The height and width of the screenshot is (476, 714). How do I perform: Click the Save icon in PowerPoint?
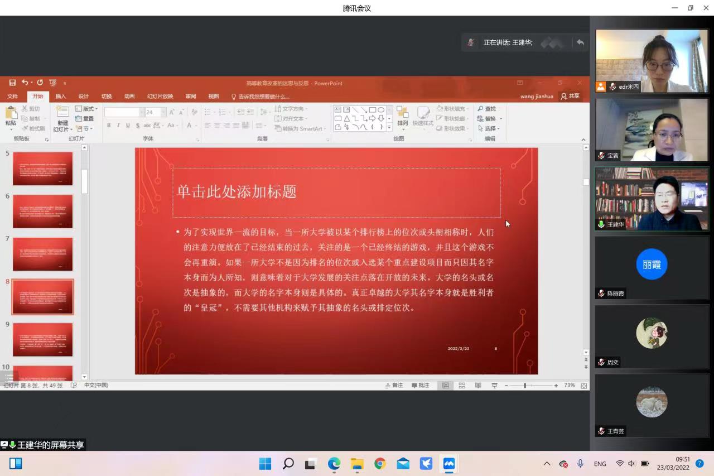(12, 83)
